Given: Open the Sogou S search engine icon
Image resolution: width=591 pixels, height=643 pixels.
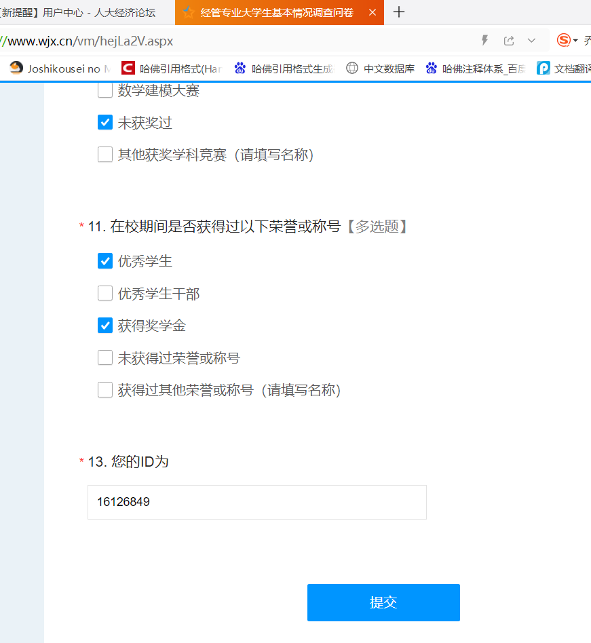Looking at the screenshot, I should pyautogui.click(x=564, y=40).
